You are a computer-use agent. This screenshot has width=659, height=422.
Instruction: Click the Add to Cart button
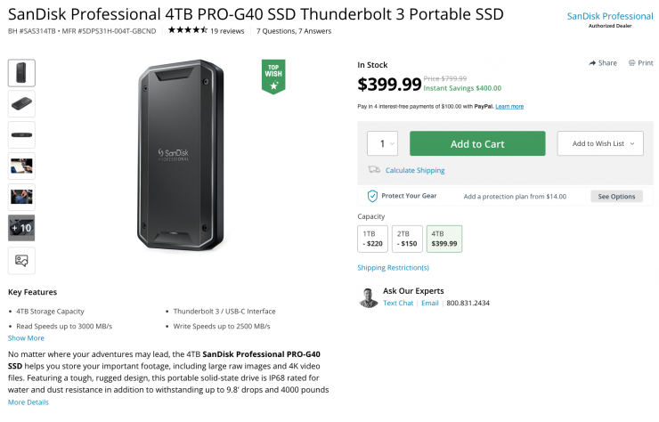coord(477,143)
